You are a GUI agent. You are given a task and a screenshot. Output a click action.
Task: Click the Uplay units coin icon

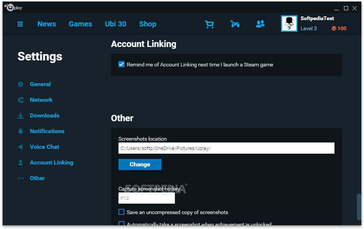[x=334, y=28]
